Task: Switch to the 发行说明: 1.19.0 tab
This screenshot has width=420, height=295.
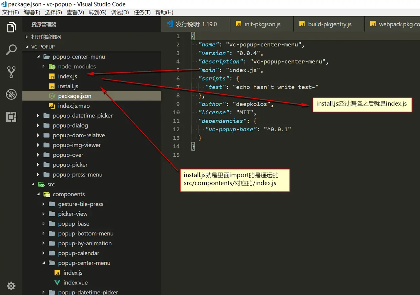Action: coord(196,24)
